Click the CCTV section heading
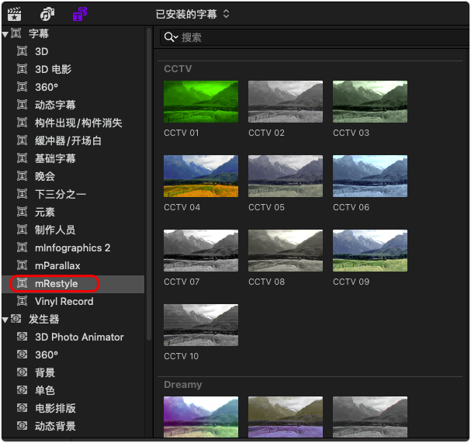The image size is (471, 443). click(178, 69)
